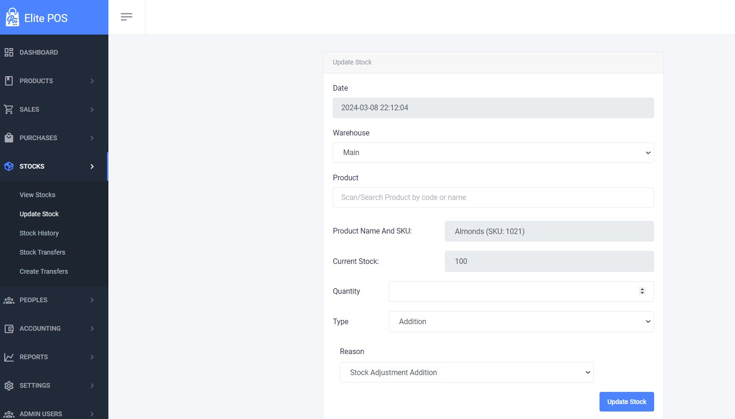Expand the Settings menu chevron
The image size is (735, 419).
[x=92, y=385]
